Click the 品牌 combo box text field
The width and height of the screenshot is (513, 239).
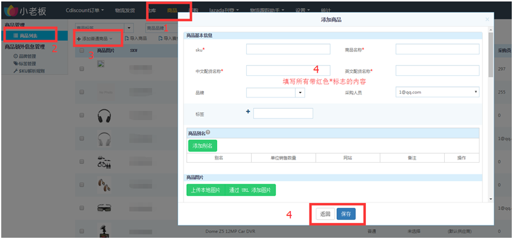(x=271, y=92)
